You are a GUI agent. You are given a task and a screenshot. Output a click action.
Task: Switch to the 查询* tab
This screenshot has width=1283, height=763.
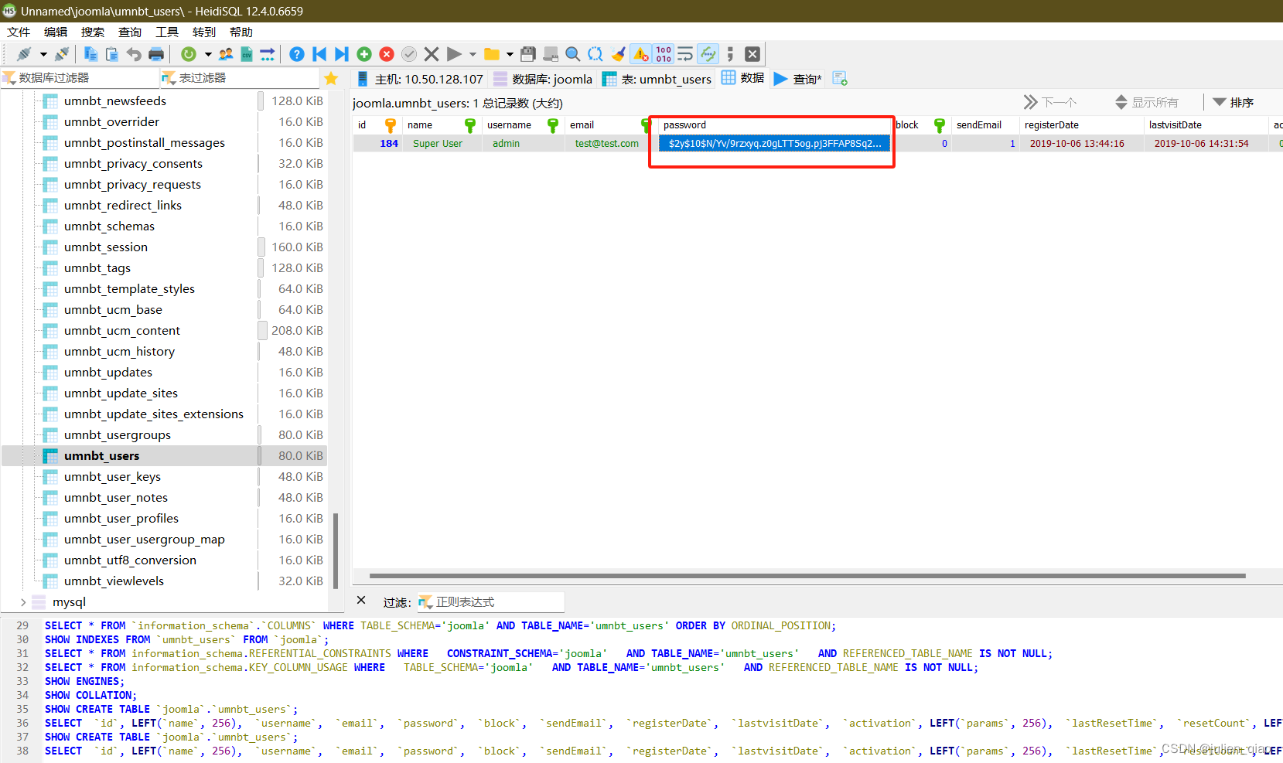798,79
